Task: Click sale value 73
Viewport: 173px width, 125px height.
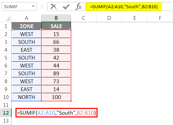Action: [x=56, y=81]
